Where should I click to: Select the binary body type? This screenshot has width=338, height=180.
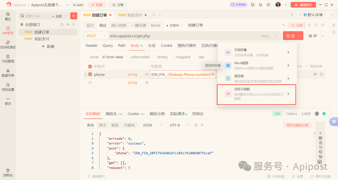click(161, 57)
